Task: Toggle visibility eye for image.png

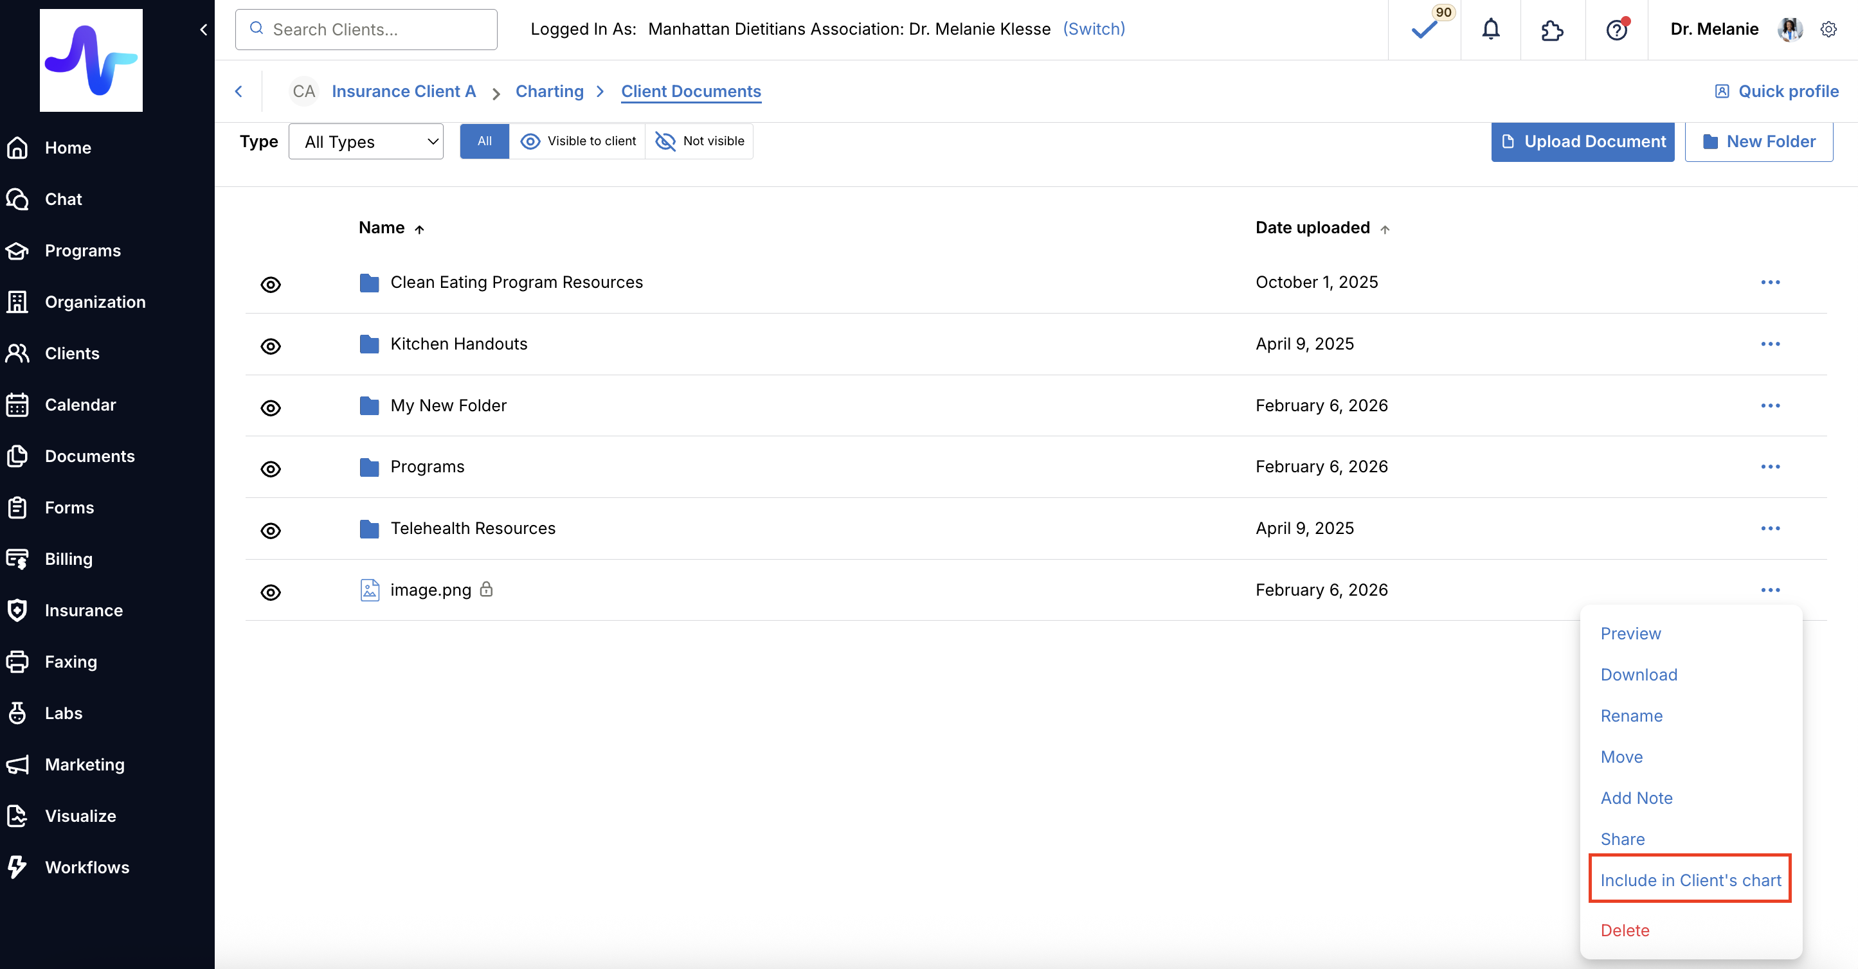Action: coord(271,592)
